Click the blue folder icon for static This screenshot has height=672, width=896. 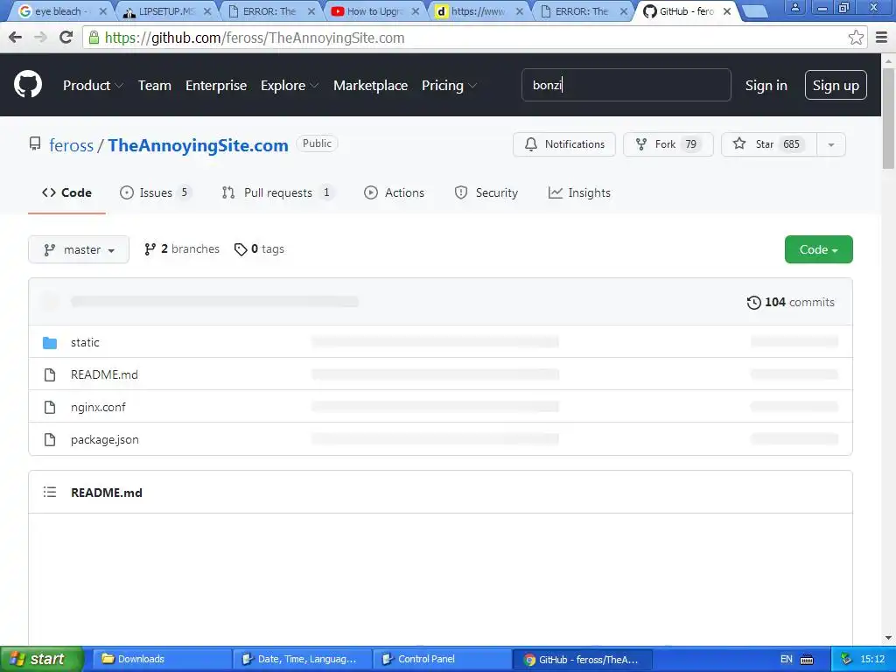click(x=50, y=343)
